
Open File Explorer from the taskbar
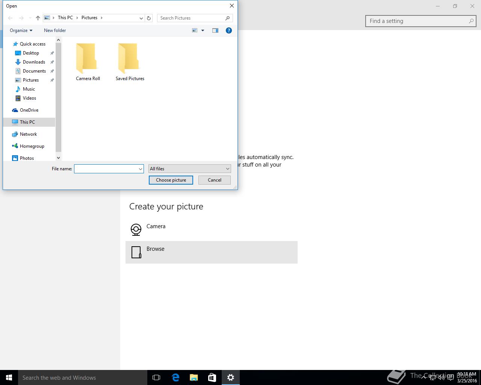[x=194, y=377]
